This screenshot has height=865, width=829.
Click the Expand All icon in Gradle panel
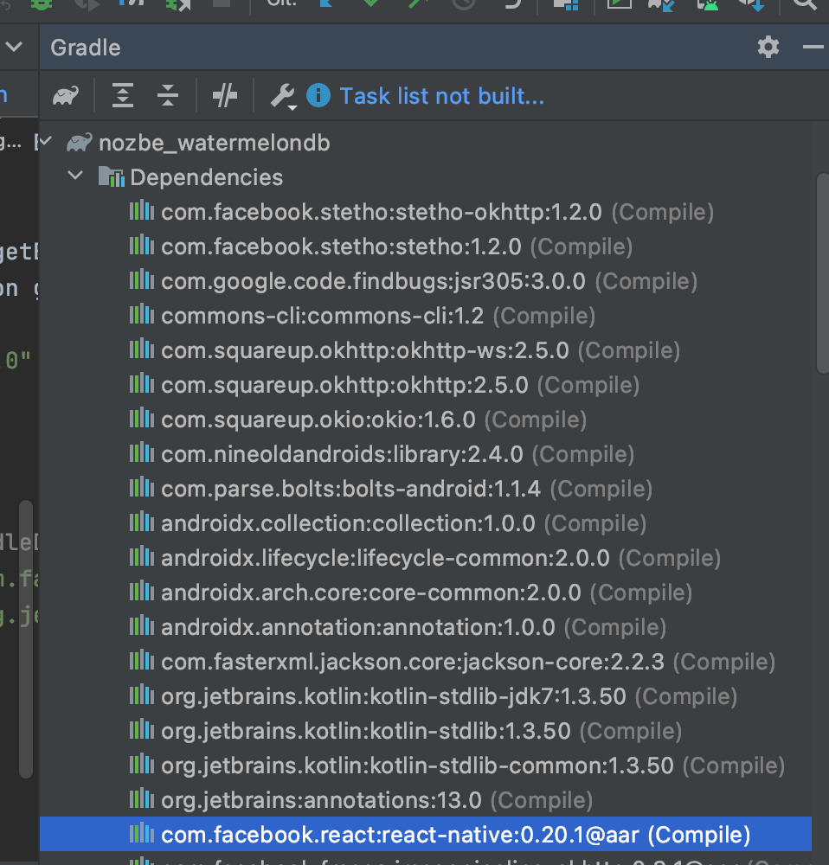pyautogui.click(x=122, y=95)
